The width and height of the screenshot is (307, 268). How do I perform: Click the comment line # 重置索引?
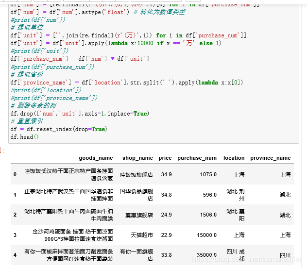coord(27,121)
